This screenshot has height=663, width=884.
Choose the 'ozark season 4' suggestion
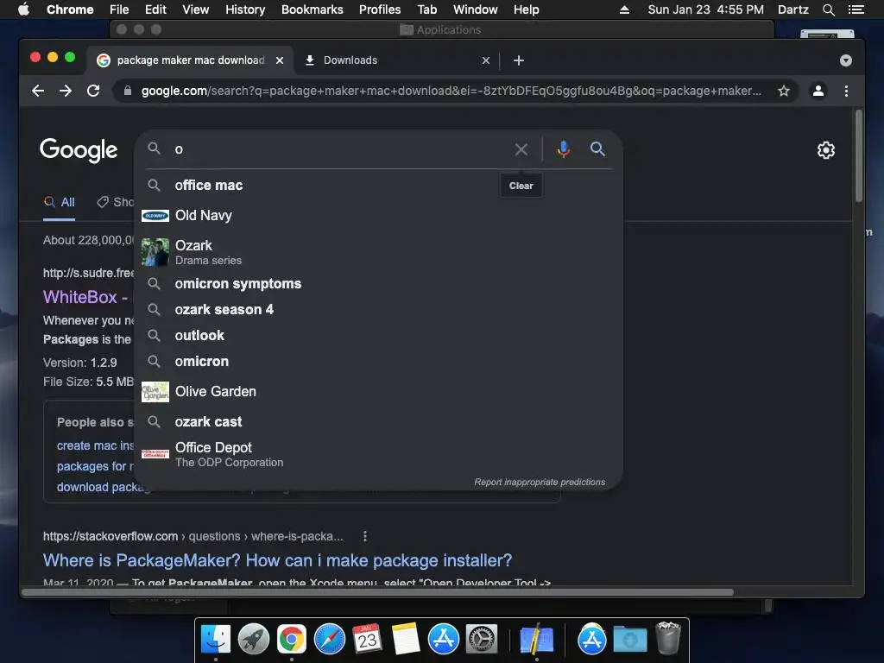[378, 310]
